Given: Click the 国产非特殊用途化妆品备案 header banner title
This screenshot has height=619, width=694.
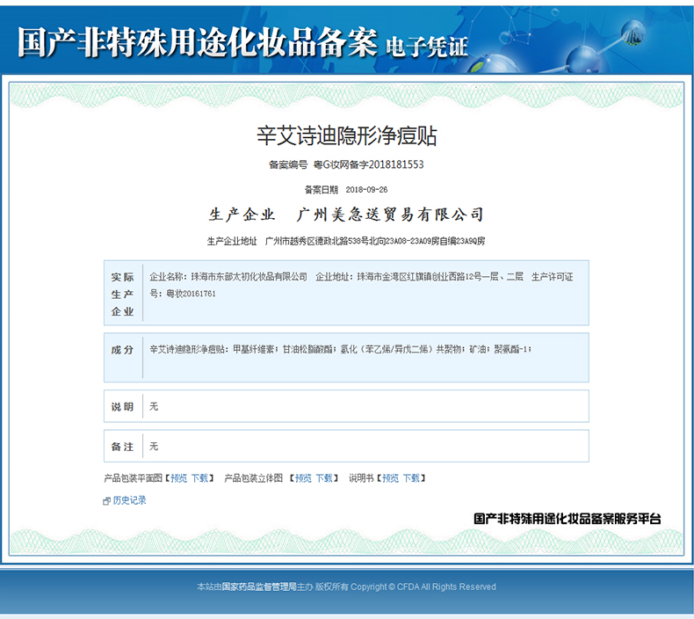Looking at the screenshot, I should pyautogui.click(x=198, y=42).
